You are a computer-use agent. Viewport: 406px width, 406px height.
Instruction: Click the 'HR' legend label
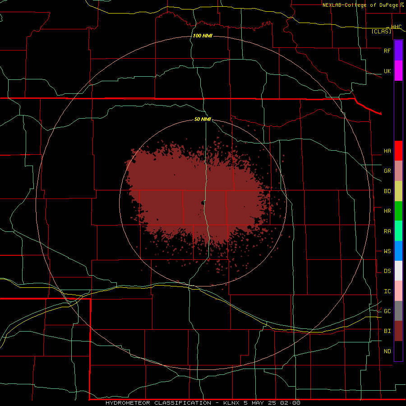[x=387, y=211]
